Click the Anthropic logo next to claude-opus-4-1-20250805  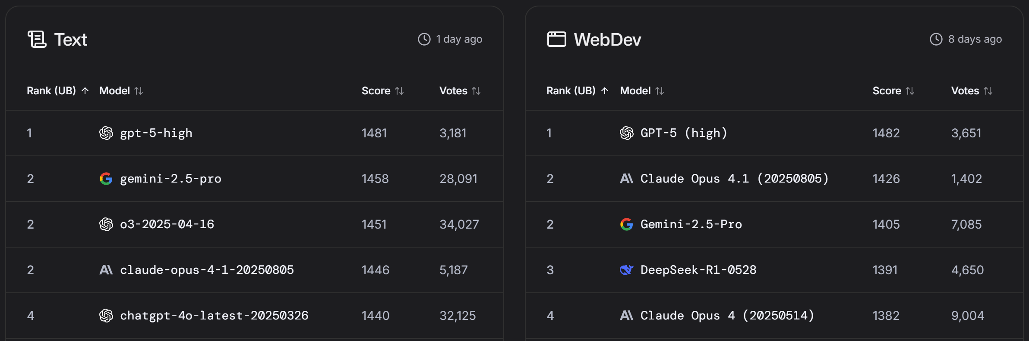pos(106,270)
